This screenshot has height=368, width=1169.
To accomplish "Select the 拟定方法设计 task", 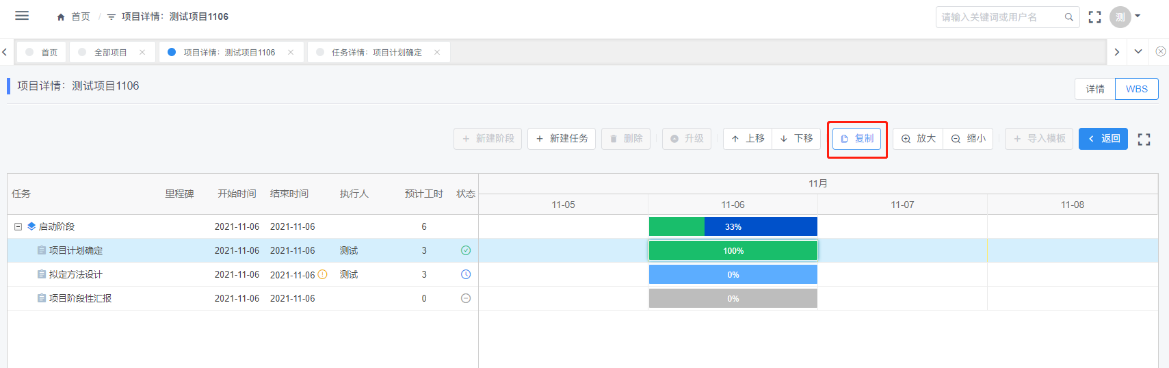I will pos(76,274).
